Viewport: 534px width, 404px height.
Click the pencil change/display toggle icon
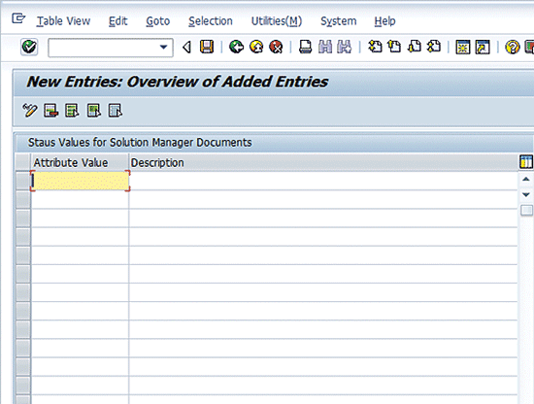pyautogui.click(x=30, y=111)
